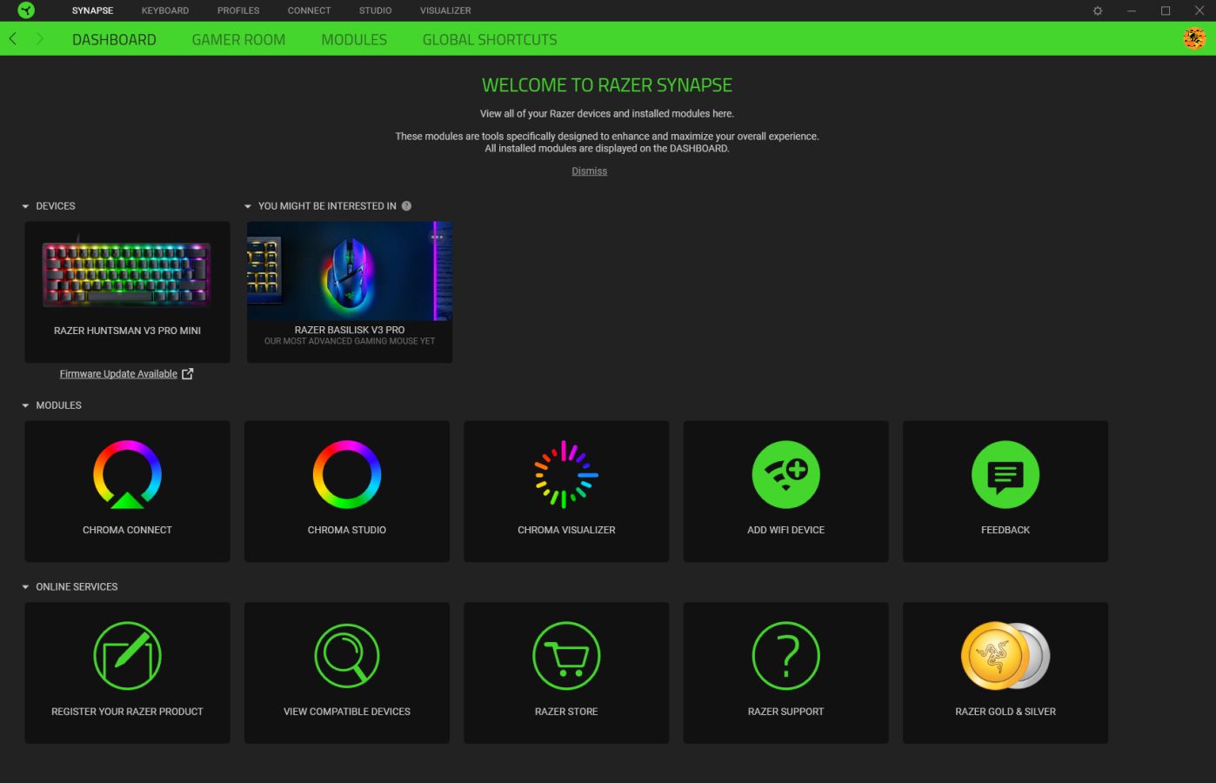Screen dimensions: 1216x783
Task: Open Razer Support
Action: pos(785,673)
